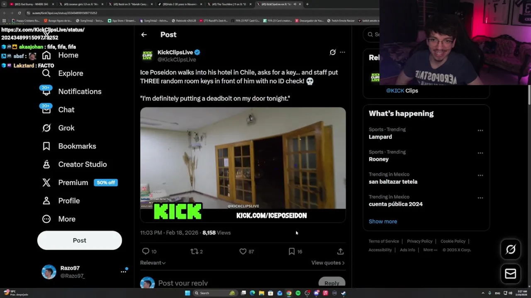Open Lampard trending topic

click(x=380, y=137)
